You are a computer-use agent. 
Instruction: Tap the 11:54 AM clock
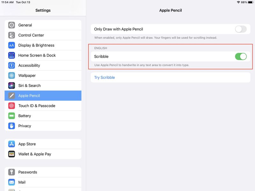[x=7, y=2]
